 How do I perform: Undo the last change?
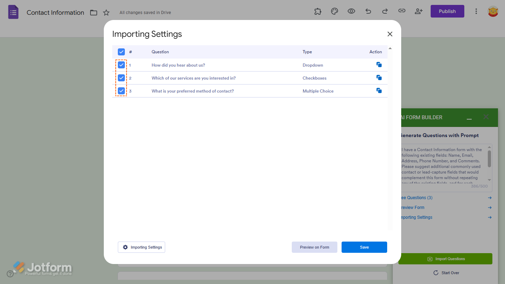[x=368, y=11]
